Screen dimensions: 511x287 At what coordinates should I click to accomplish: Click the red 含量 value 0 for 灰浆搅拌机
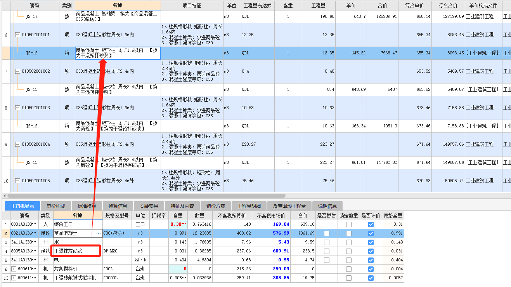click(178, 269)
